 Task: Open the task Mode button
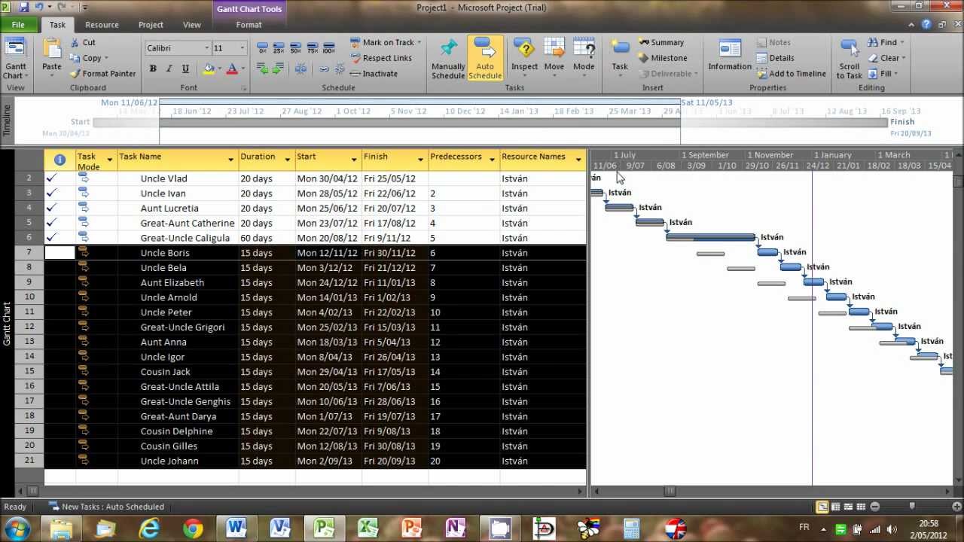(584, 56)
